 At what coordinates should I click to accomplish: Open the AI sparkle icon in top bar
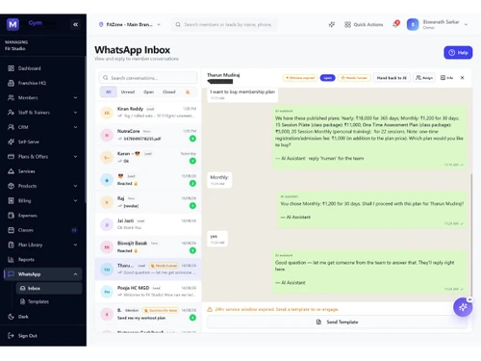tap(332, 24)
